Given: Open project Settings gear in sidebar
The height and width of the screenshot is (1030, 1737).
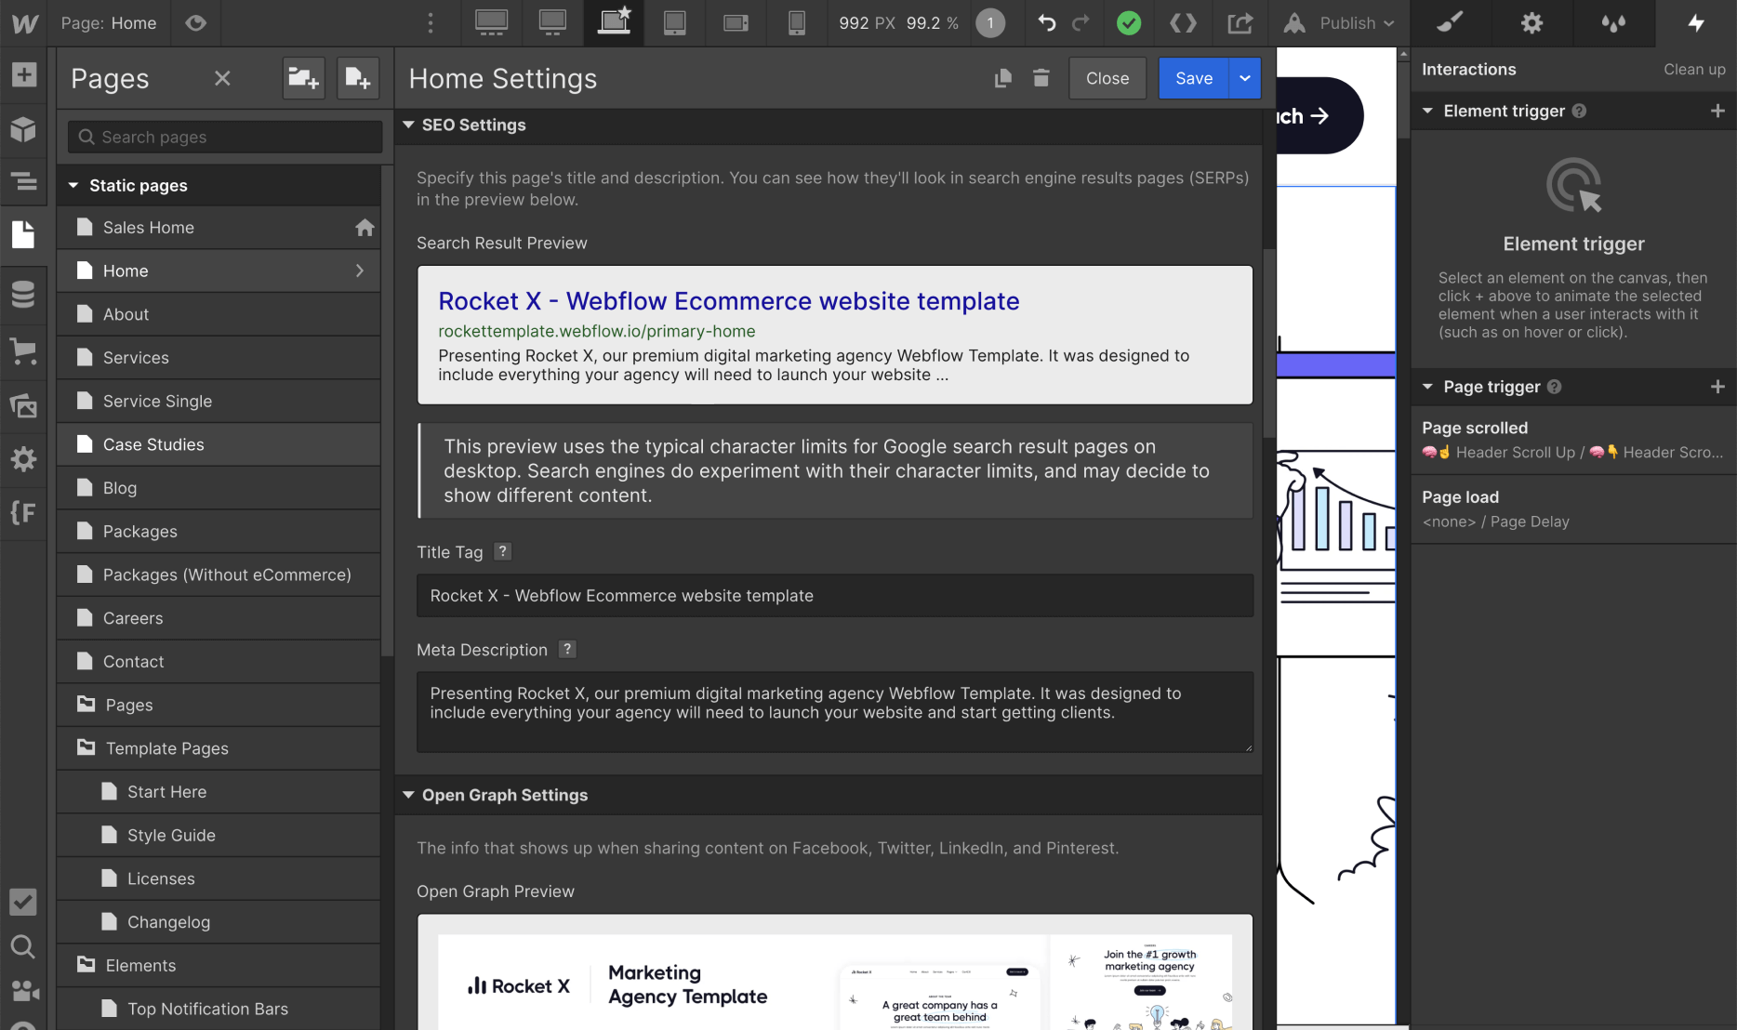Looking at the screenshot, I should [24, 459].
